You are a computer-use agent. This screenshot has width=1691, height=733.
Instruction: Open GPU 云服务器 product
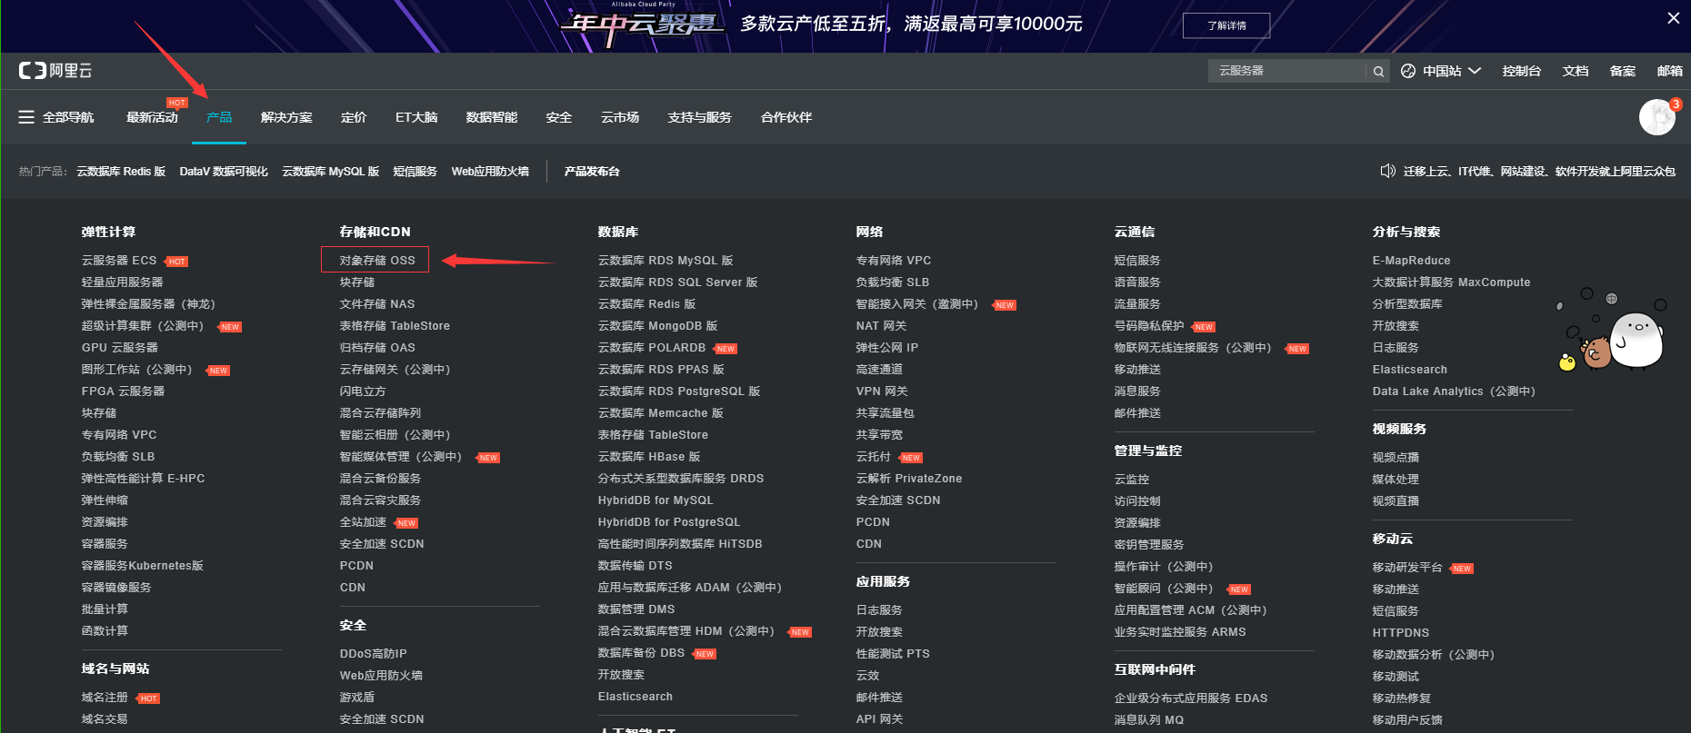[x=120, y=348]
